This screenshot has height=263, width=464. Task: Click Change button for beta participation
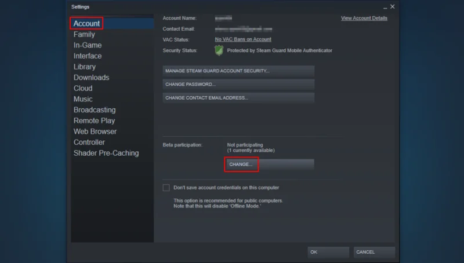tap(269, 165)
